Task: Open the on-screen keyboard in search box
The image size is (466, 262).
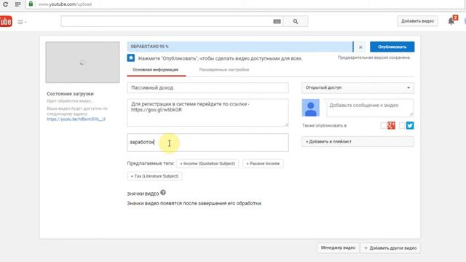Action: click(x=277, y=21)
